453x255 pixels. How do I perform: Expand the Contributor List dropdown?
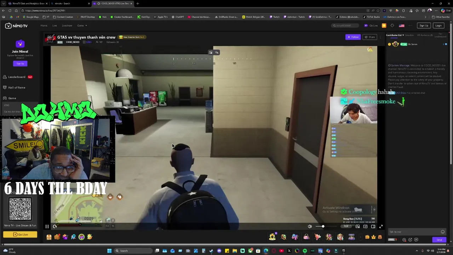point(395,35)
